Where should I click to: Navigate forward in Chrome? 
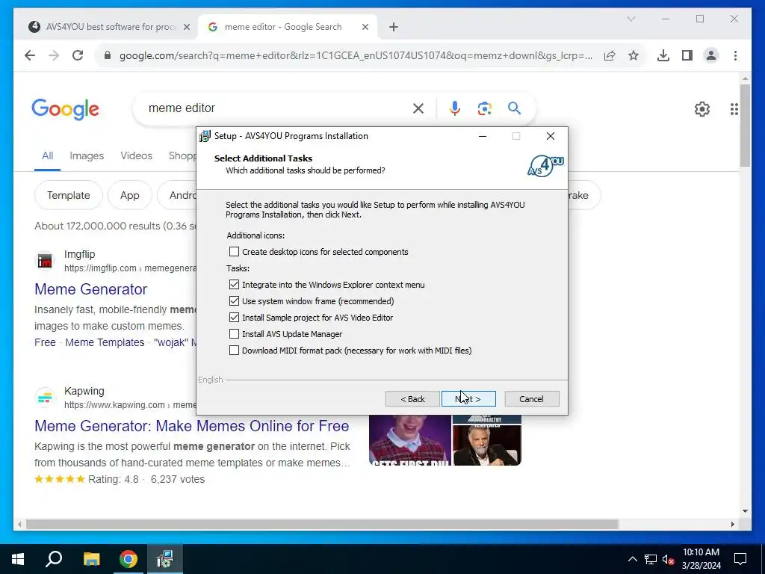(54, 55)
